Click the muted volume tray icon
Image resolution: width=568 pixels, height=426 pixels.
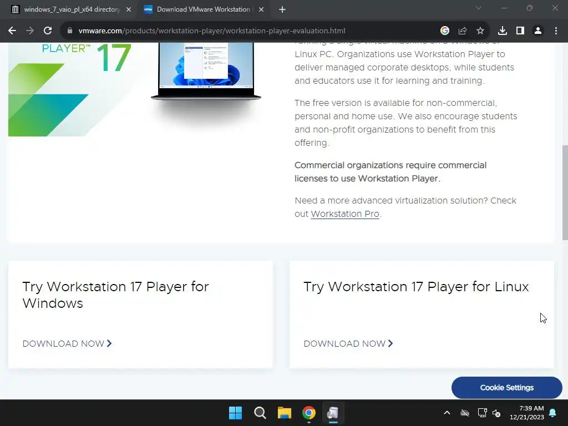496,413
